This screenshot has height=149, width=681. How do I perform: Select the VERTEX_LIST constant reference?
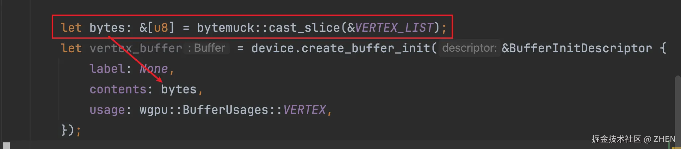pyautogui.click(x=394, y=27)
